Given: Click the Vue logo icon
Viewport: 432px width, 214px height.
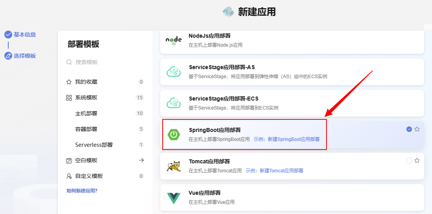Looking at the screenshot, I should click(x=174, y=198).
